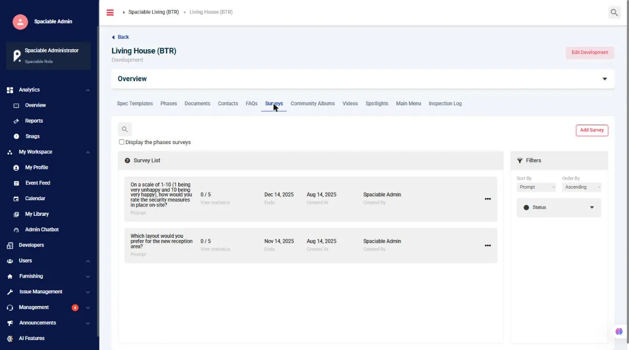
Task: Click the Issue Management wrench icon
Action: [x=10, y=292]
